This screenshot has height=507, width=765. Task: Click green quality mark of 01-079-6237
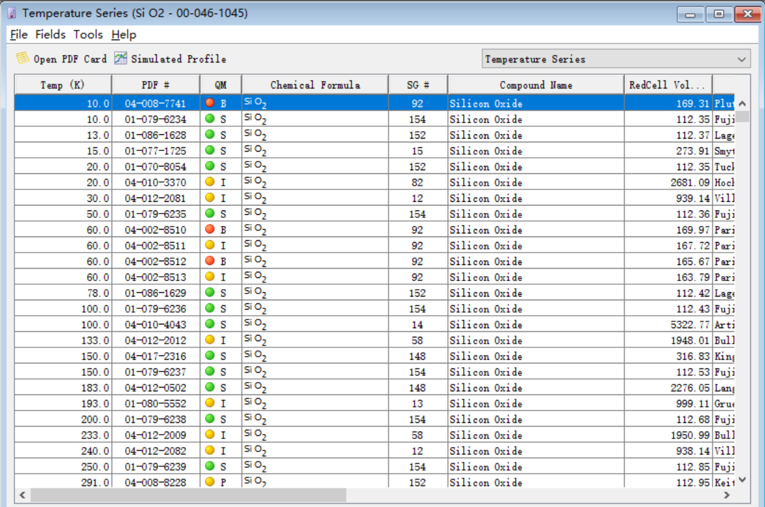coord(210,371)
